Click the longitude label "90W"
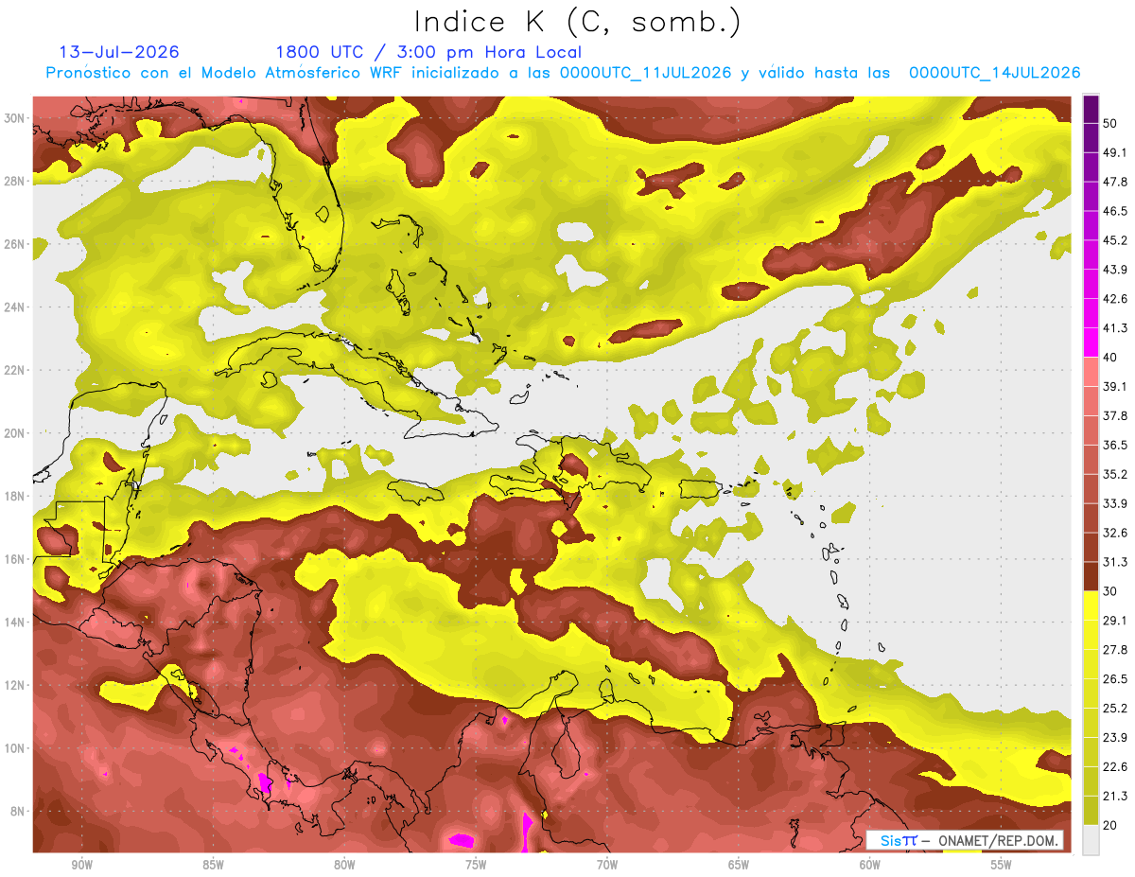The height and width of the screenshot is (877, 1135). click(81, 865)
